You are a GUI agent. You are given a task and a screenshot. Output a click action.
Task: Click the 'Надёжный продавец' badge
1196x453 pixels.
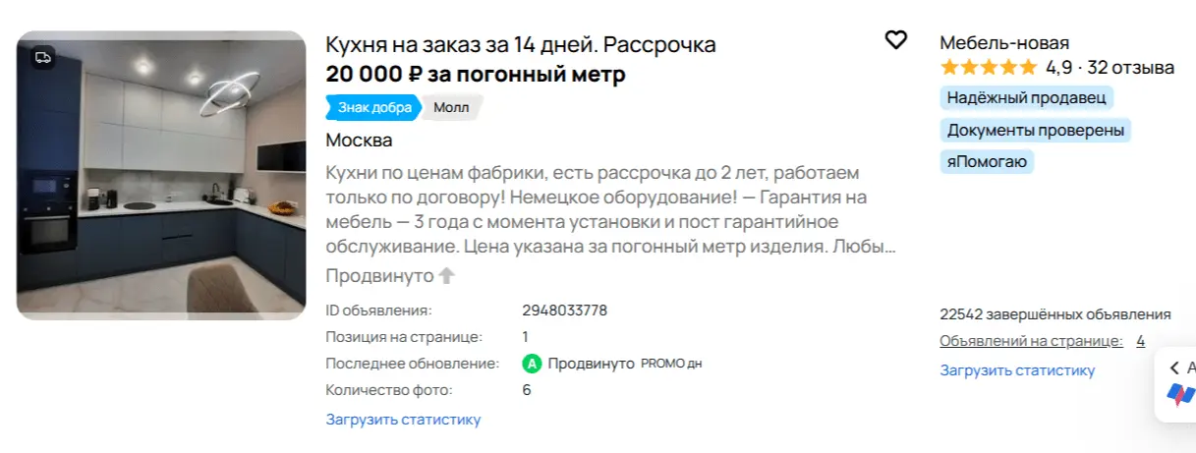[x=1027, y=97]
